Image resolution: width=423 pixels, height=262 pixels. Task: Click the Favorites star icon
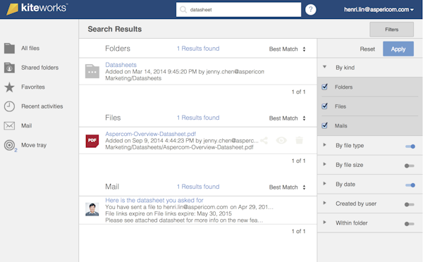(9, 87)
